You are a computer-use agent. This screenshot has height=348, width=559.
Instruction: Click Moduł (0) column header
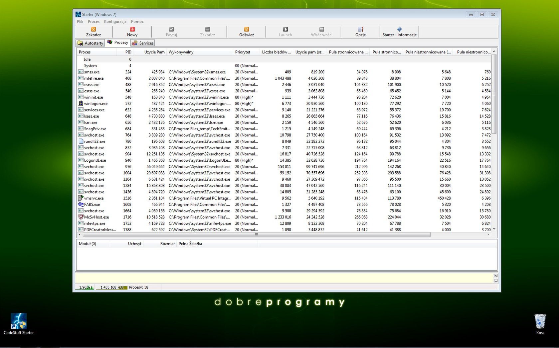pos(93,244)
